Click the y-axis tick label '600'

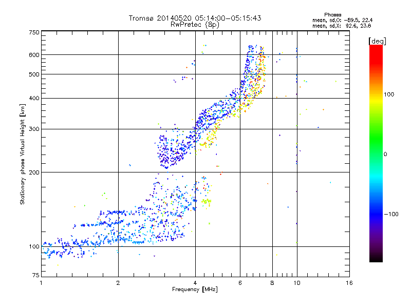pyautogui.click(x=34, y=55)
